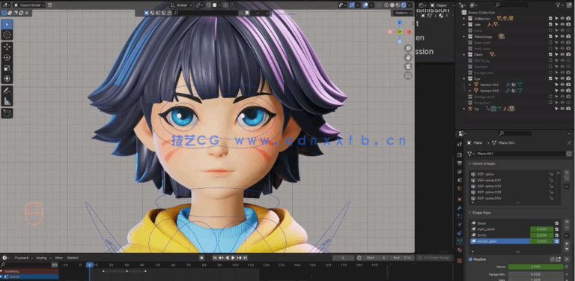Open the Tool properties tab

tap(460, 144)
